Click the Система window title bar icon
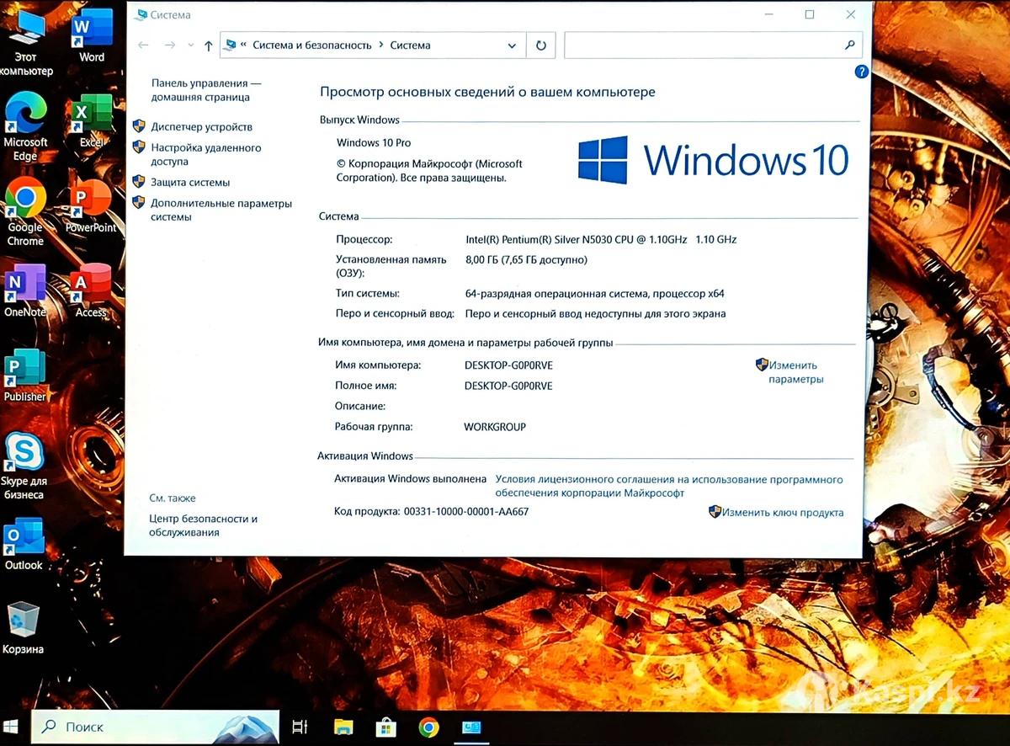Image resolution: width=1010 pixels, height=746 pixels. click(141, 14)
